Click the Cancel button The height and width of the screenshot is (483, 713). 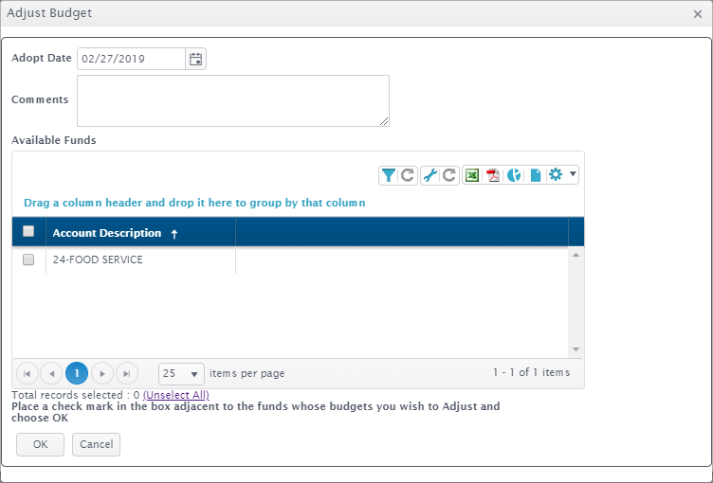(x=96, y=444)
